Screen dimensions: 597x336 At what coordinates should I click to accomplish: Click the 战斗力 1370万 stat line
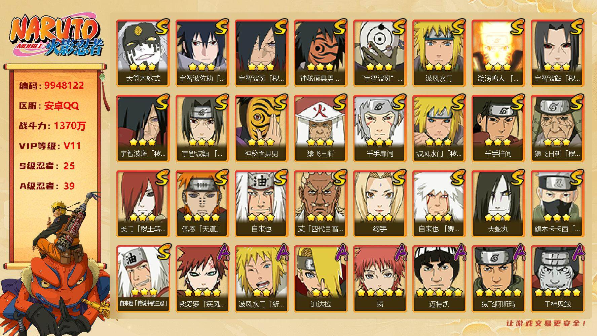point(52,126)
